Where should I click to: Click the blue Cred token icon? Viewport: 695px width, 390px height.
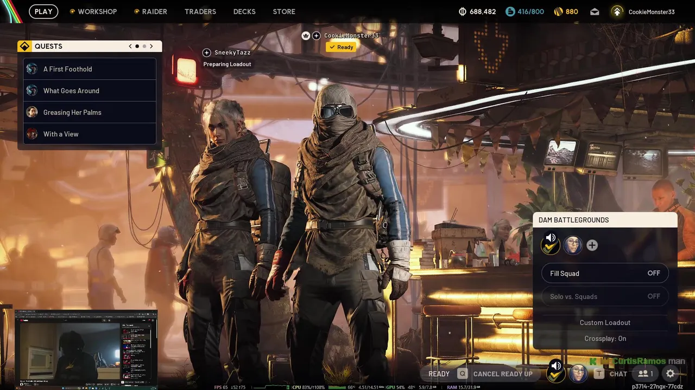pyautogui.click(x=510, y=11)
